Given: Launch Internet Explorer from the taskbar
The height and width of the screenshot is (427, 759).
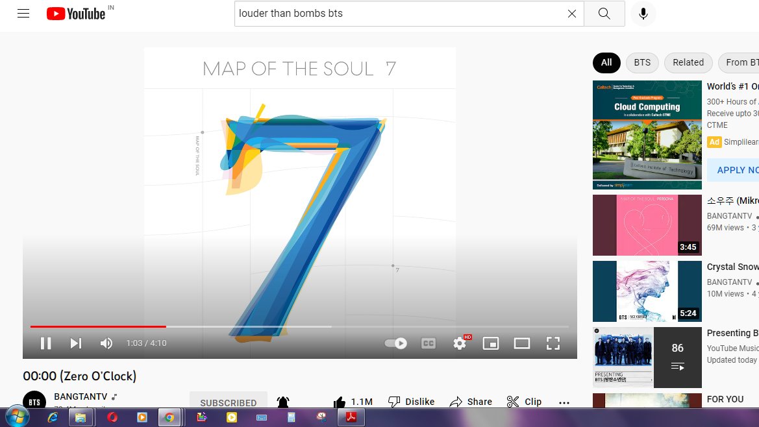Looking at the screenshot, I should tap(53, 417).
